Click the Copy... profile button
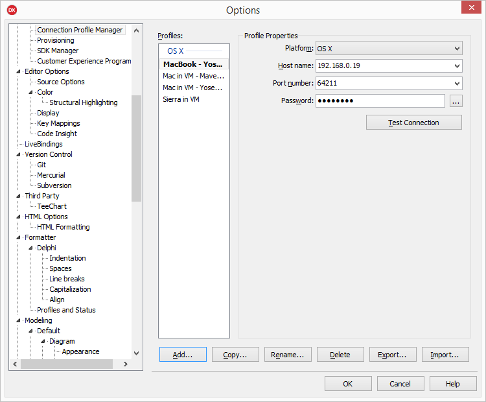486x402 pixels. 235,355
